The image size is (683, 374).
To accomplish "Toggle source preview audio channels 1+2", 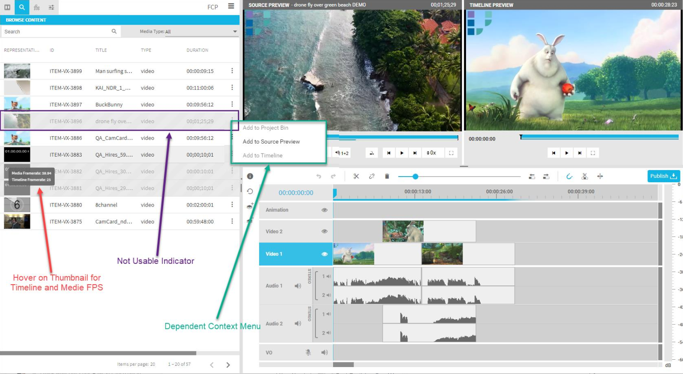I will pos(342,153).
